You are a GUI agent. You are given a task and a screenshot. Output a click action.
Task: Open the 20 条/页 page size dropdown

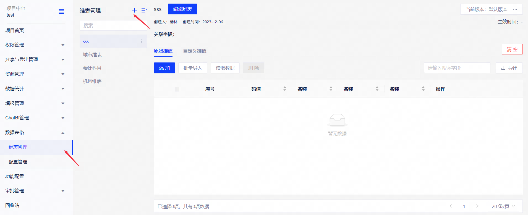click(x=503, y=206)
